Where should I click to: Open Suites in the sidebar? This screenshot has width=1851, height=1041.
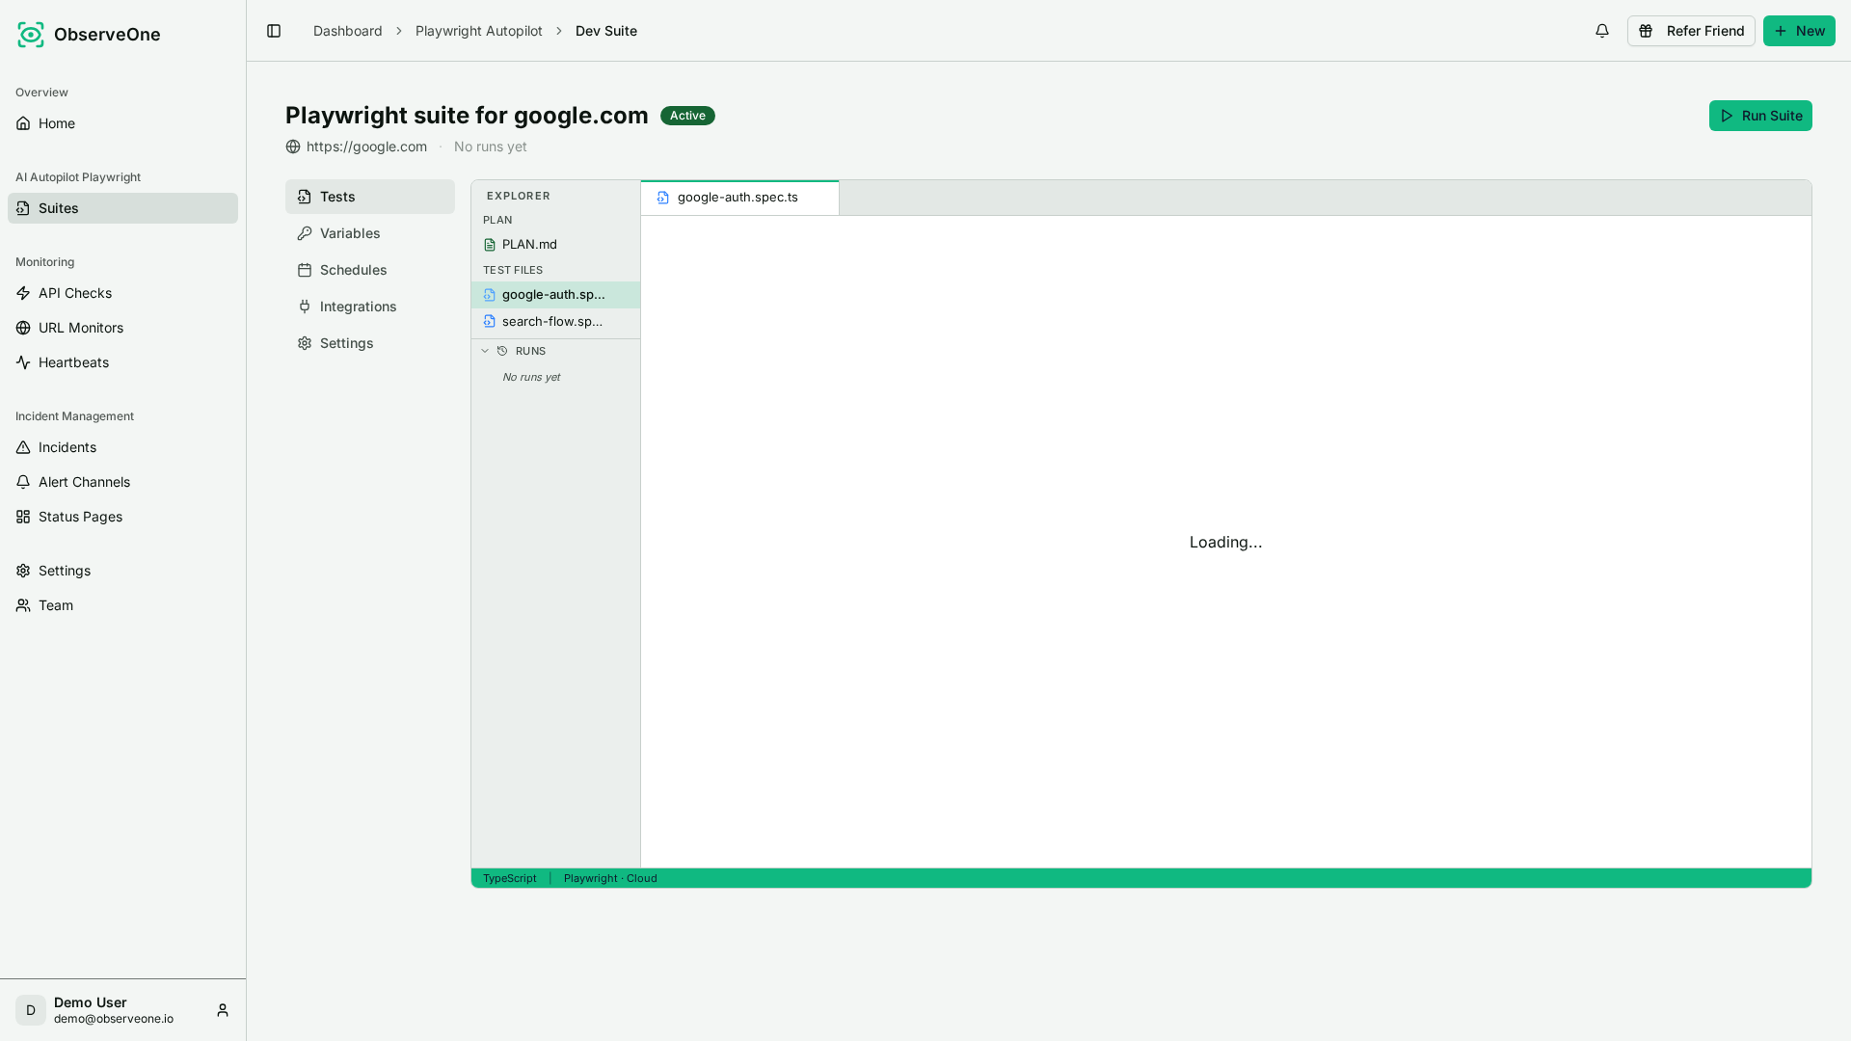122,208
